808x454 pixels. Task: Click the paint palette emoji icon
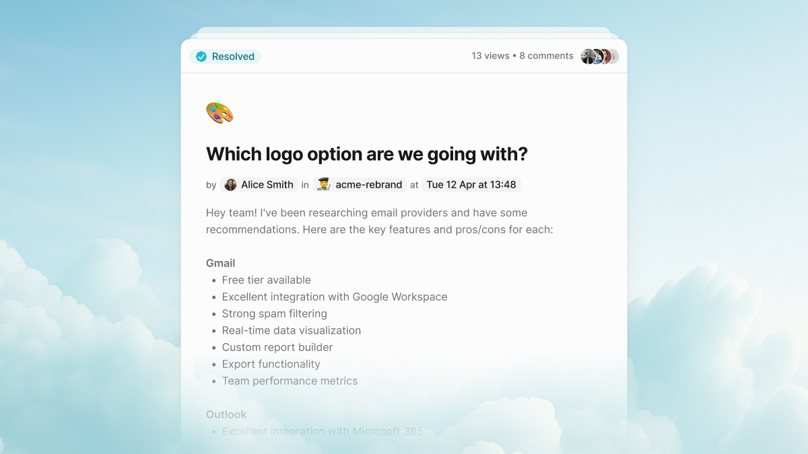point(220,113)
